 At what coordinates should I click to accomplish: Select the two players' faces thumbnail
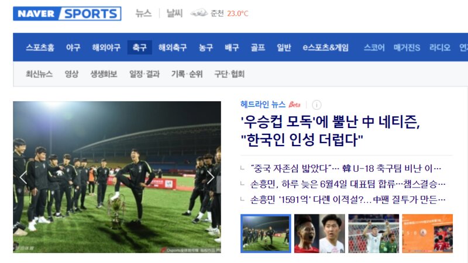(x=319, y=233)
